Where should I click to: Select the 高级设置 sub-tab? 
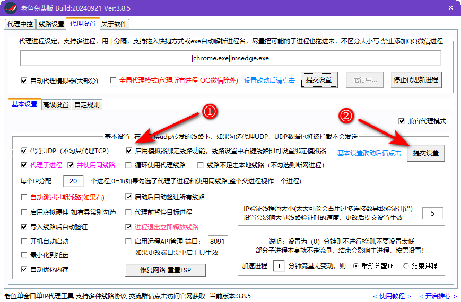click(x=56, y=104)
